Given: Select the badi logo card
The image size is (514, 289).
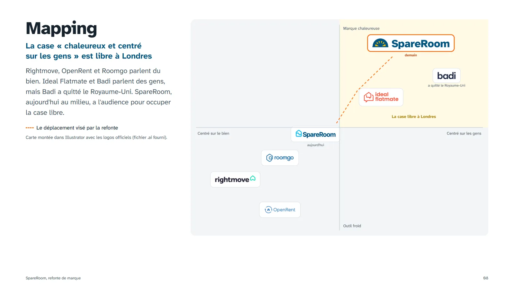Looking at the screenshot, I should point(447,76).
